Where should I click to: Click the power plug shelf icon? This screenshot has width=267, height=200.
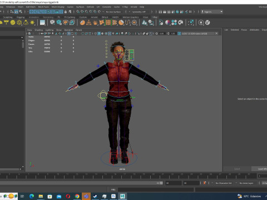coord(201,23)
